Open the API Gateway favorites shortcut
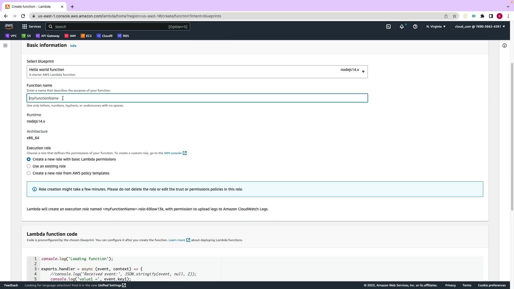 pos(48,36)
